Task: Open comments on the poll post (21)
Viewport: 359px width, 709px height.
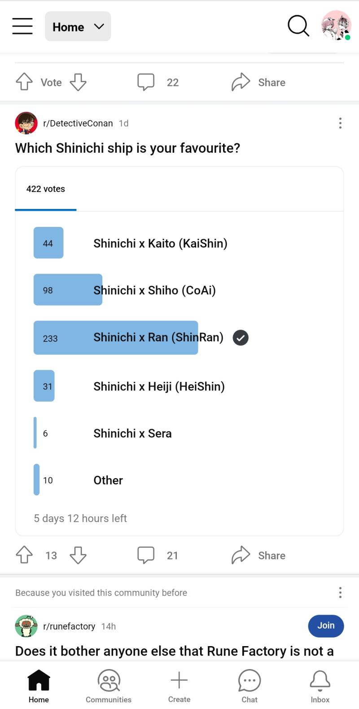Action: coord(158,555)
